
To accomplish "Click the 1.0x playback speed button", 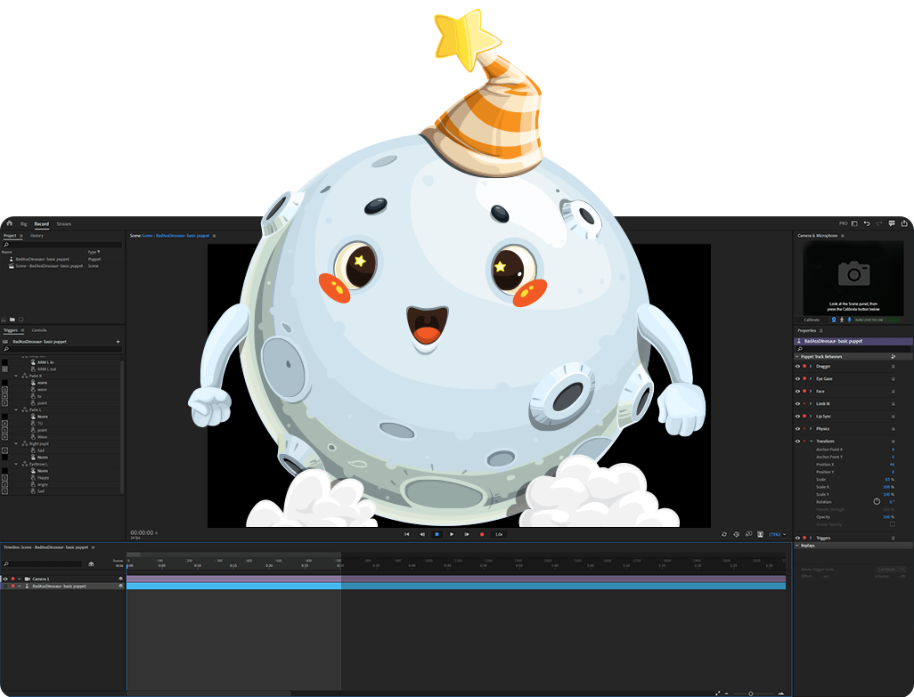I will [499, 534].
